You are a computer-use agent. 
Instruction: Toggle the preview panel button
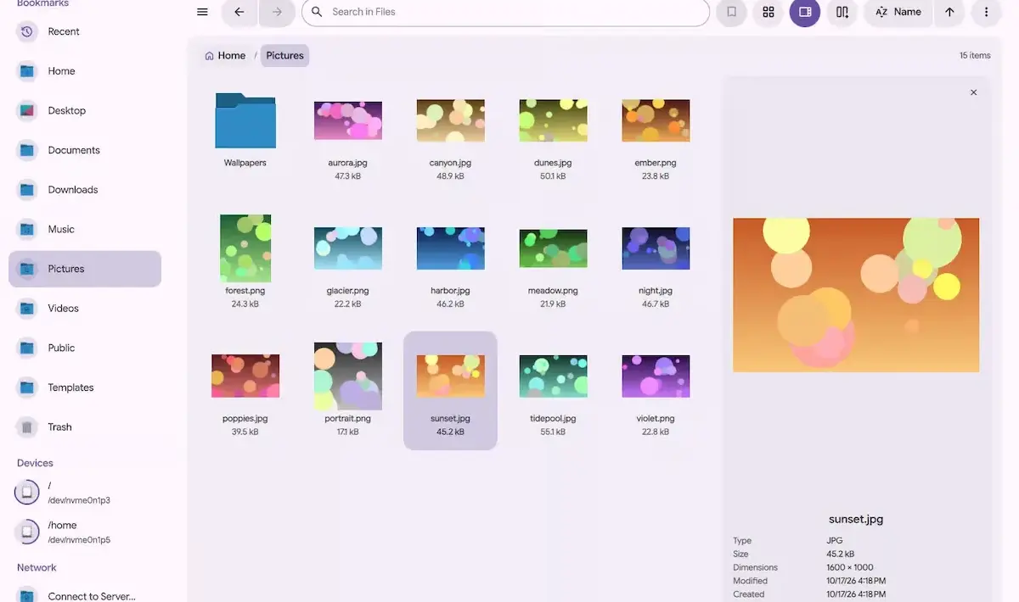[805, 12]
